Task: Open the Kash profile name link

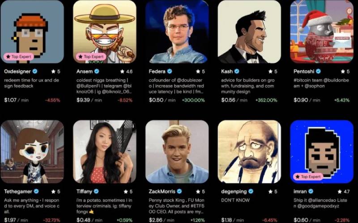Action: (x=226, y=71)
